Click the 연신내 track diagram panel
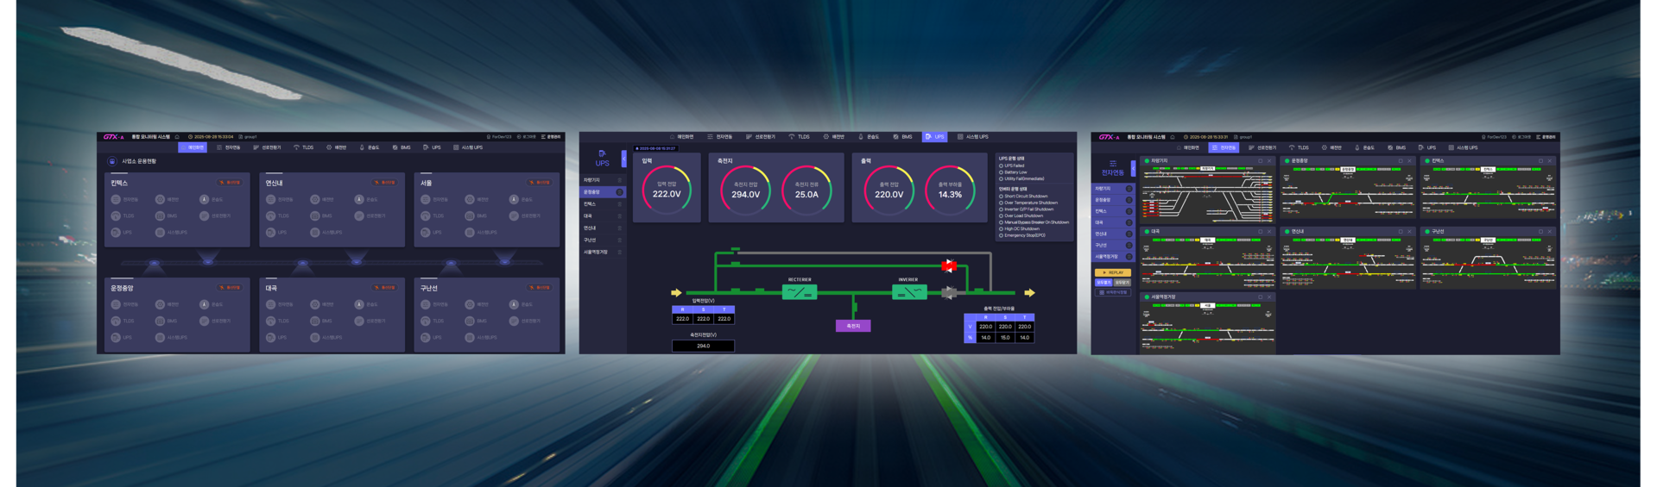 pyautogui.click(x=1348, y=257)
